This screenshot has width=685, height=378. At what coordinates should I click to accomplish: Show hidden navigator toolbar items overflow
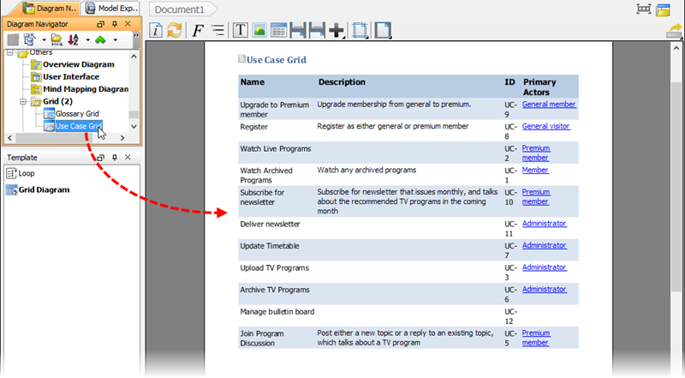(x=136, y=35)
